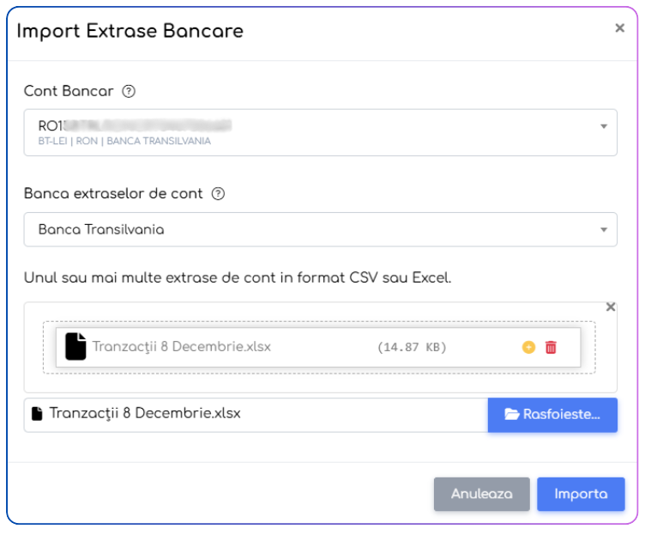Image resolution: width=651 pixels, height=541 pixels.
Task: Click the file name caption field
Action: click(x=257, y=414)
